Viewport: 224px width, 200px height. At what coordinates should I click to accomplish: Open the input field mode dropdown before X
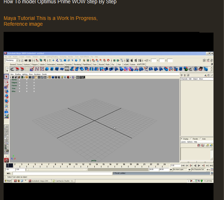coord(146,61)
